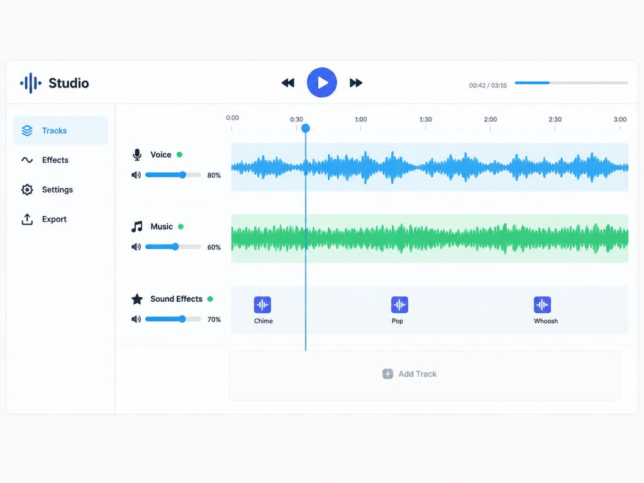The width and height of the screenshot is (644, 483).
Task: Click the Sound Effects track name label
Action: (176, 299)
